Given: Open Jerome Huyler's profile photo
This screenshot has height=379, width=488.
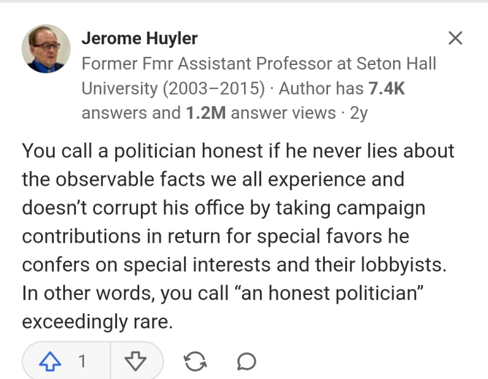Looking at the screenshot, I should (46, 49).
